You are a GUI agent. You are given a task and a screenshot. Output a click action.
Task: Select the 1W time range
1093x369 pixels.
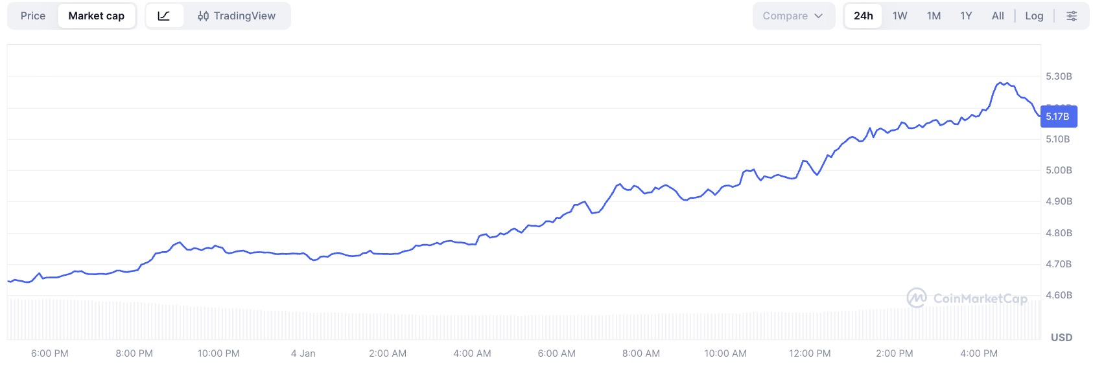click(x=899, y=16)
